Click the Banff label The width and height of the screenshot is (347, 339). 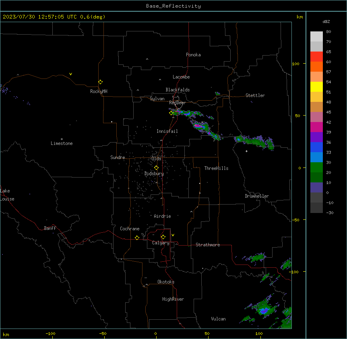click(50, 228)
